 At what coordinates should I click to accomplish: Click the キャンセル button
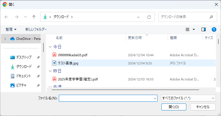coord(203,107)
